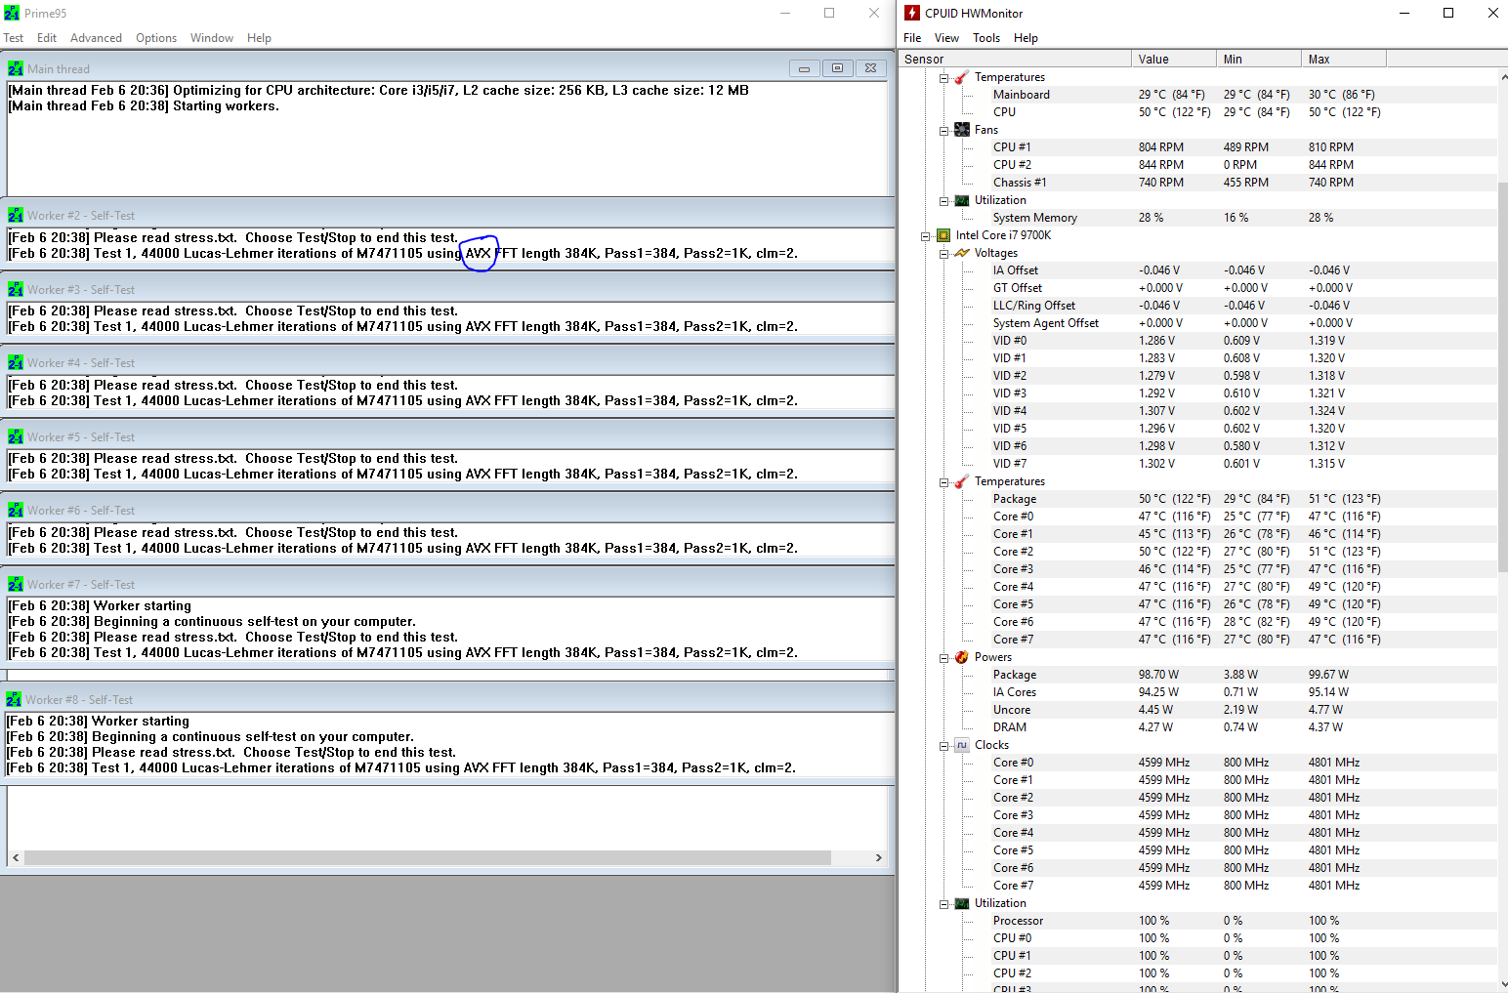Click the Min column header
This screenshot has width=1508, height=993.
coord(1259,59)
